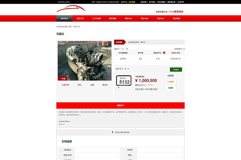Click the red question mark beside 佣金

tap(164, 53)
